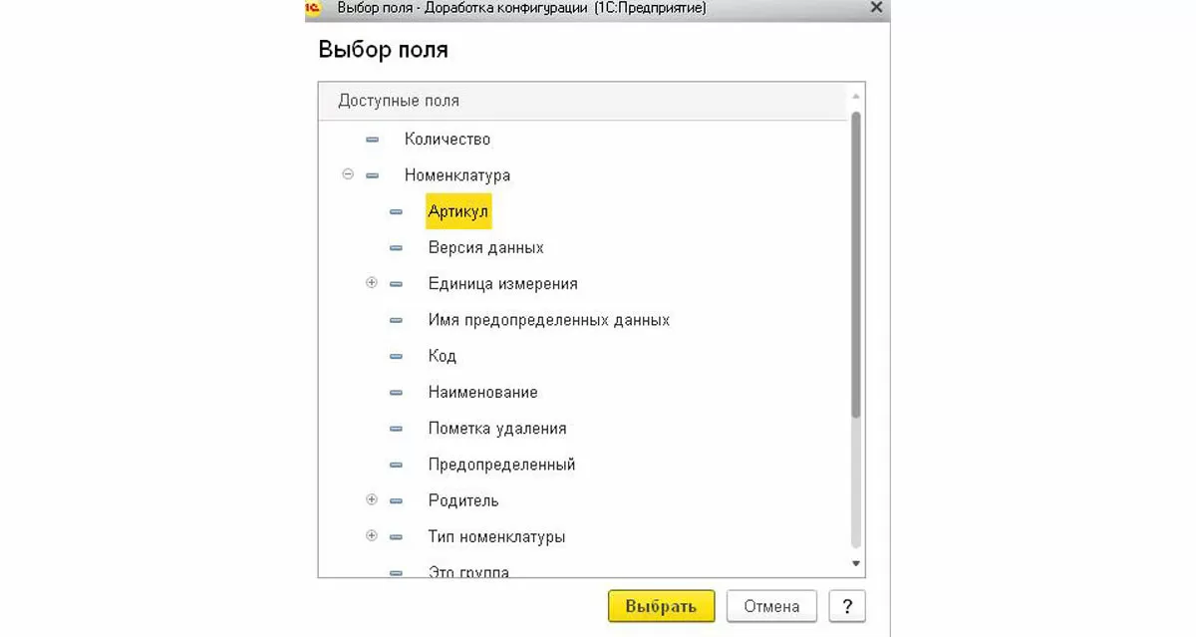Select the Артикул field
Viewport: 1196px width, 637px height.
[458, 211]
